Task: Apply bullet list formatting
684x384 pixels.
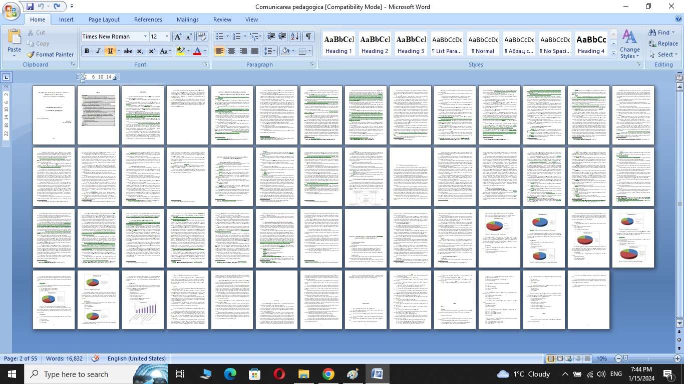Action: click(x=219, y=36)
